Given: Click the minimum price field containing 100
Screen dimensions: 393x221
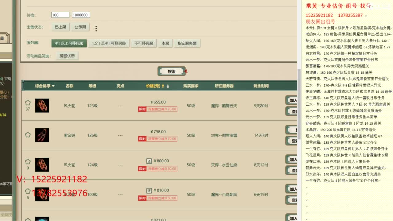Looking at the screenshot, I should coord(60,15).
